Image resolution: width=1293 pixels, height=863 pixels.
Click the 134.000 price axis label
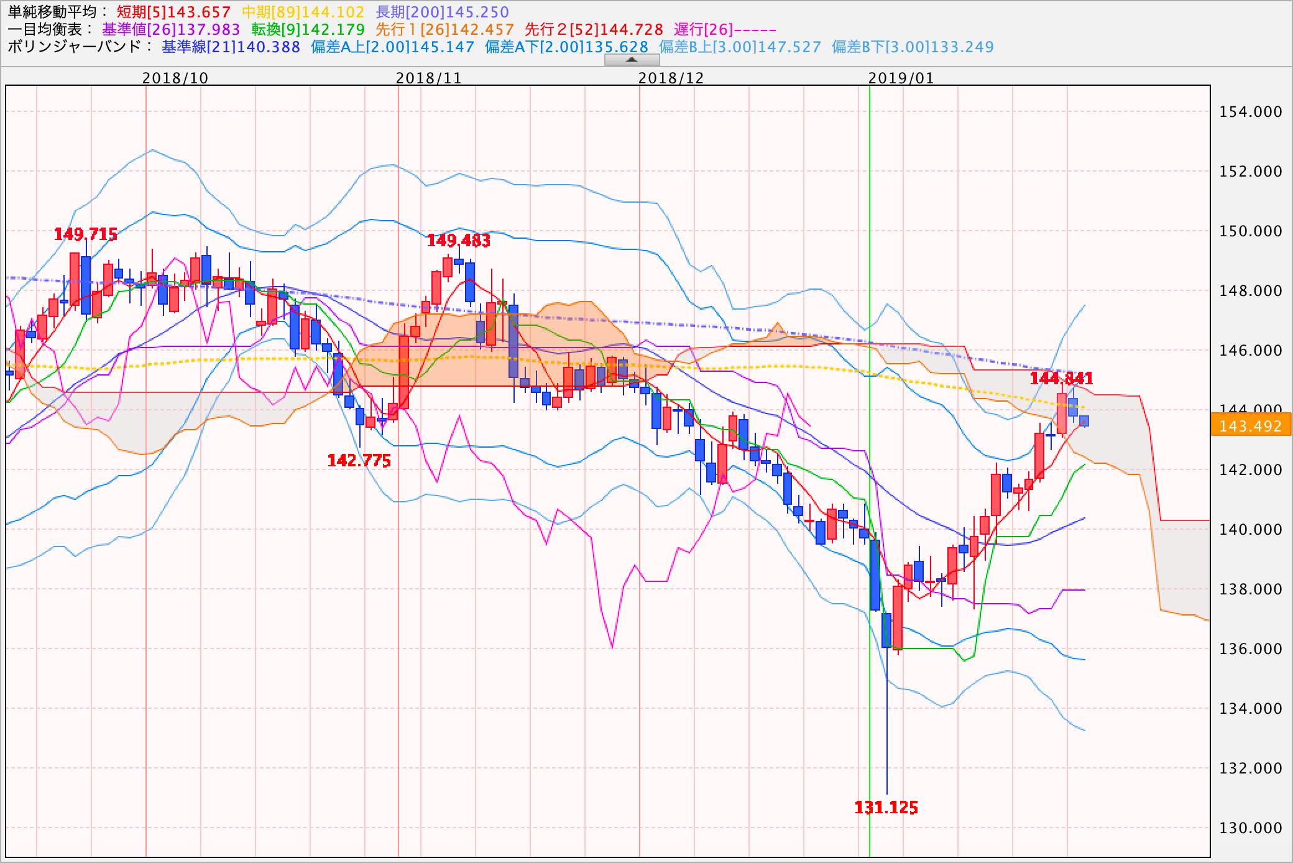pos(1251,709)
